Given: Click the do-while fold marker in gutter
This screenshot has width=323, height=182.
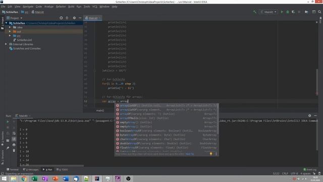Looking at the screenshot, I should point(95,71).
